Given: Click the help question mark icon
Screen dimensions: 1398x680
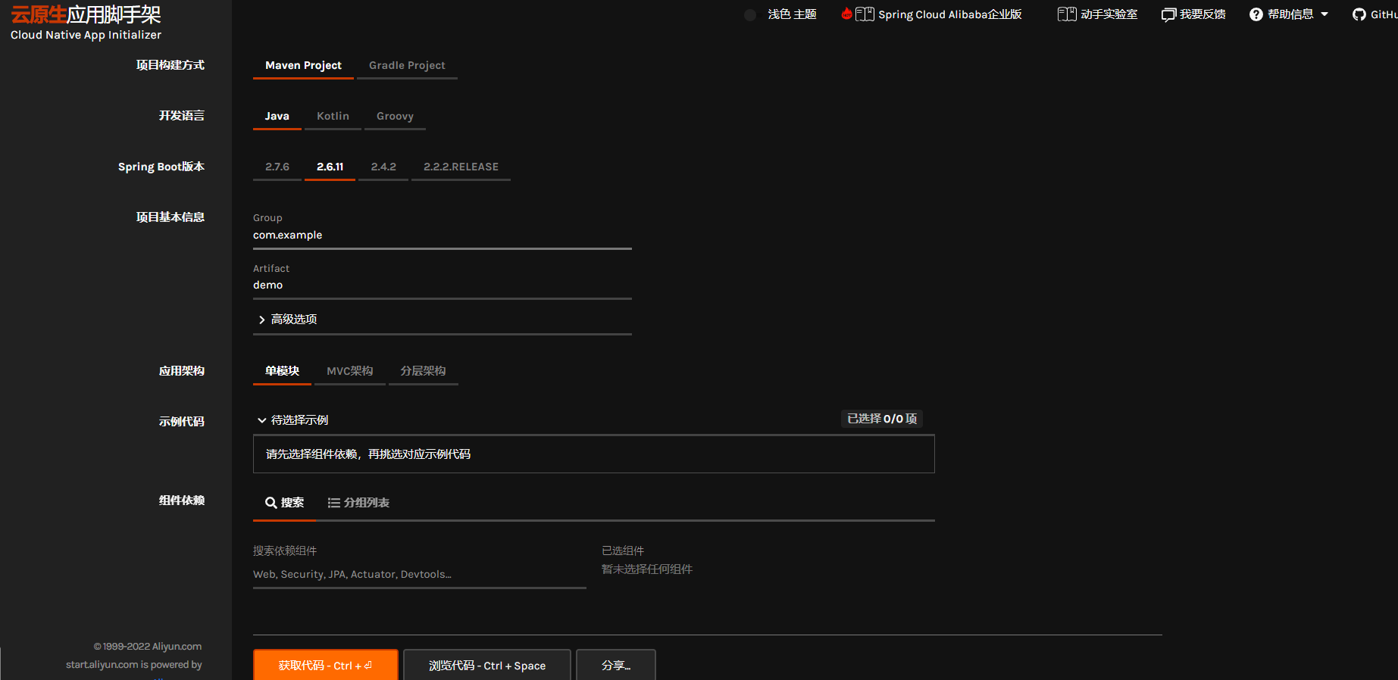Looking at the screenshot, I should (1256, 14).
